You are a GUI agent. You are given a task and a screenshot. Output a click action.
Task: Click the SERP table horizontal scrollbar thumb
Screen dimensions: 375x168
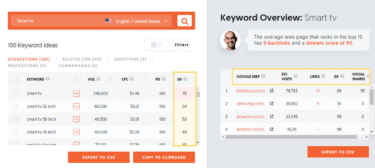291,137
